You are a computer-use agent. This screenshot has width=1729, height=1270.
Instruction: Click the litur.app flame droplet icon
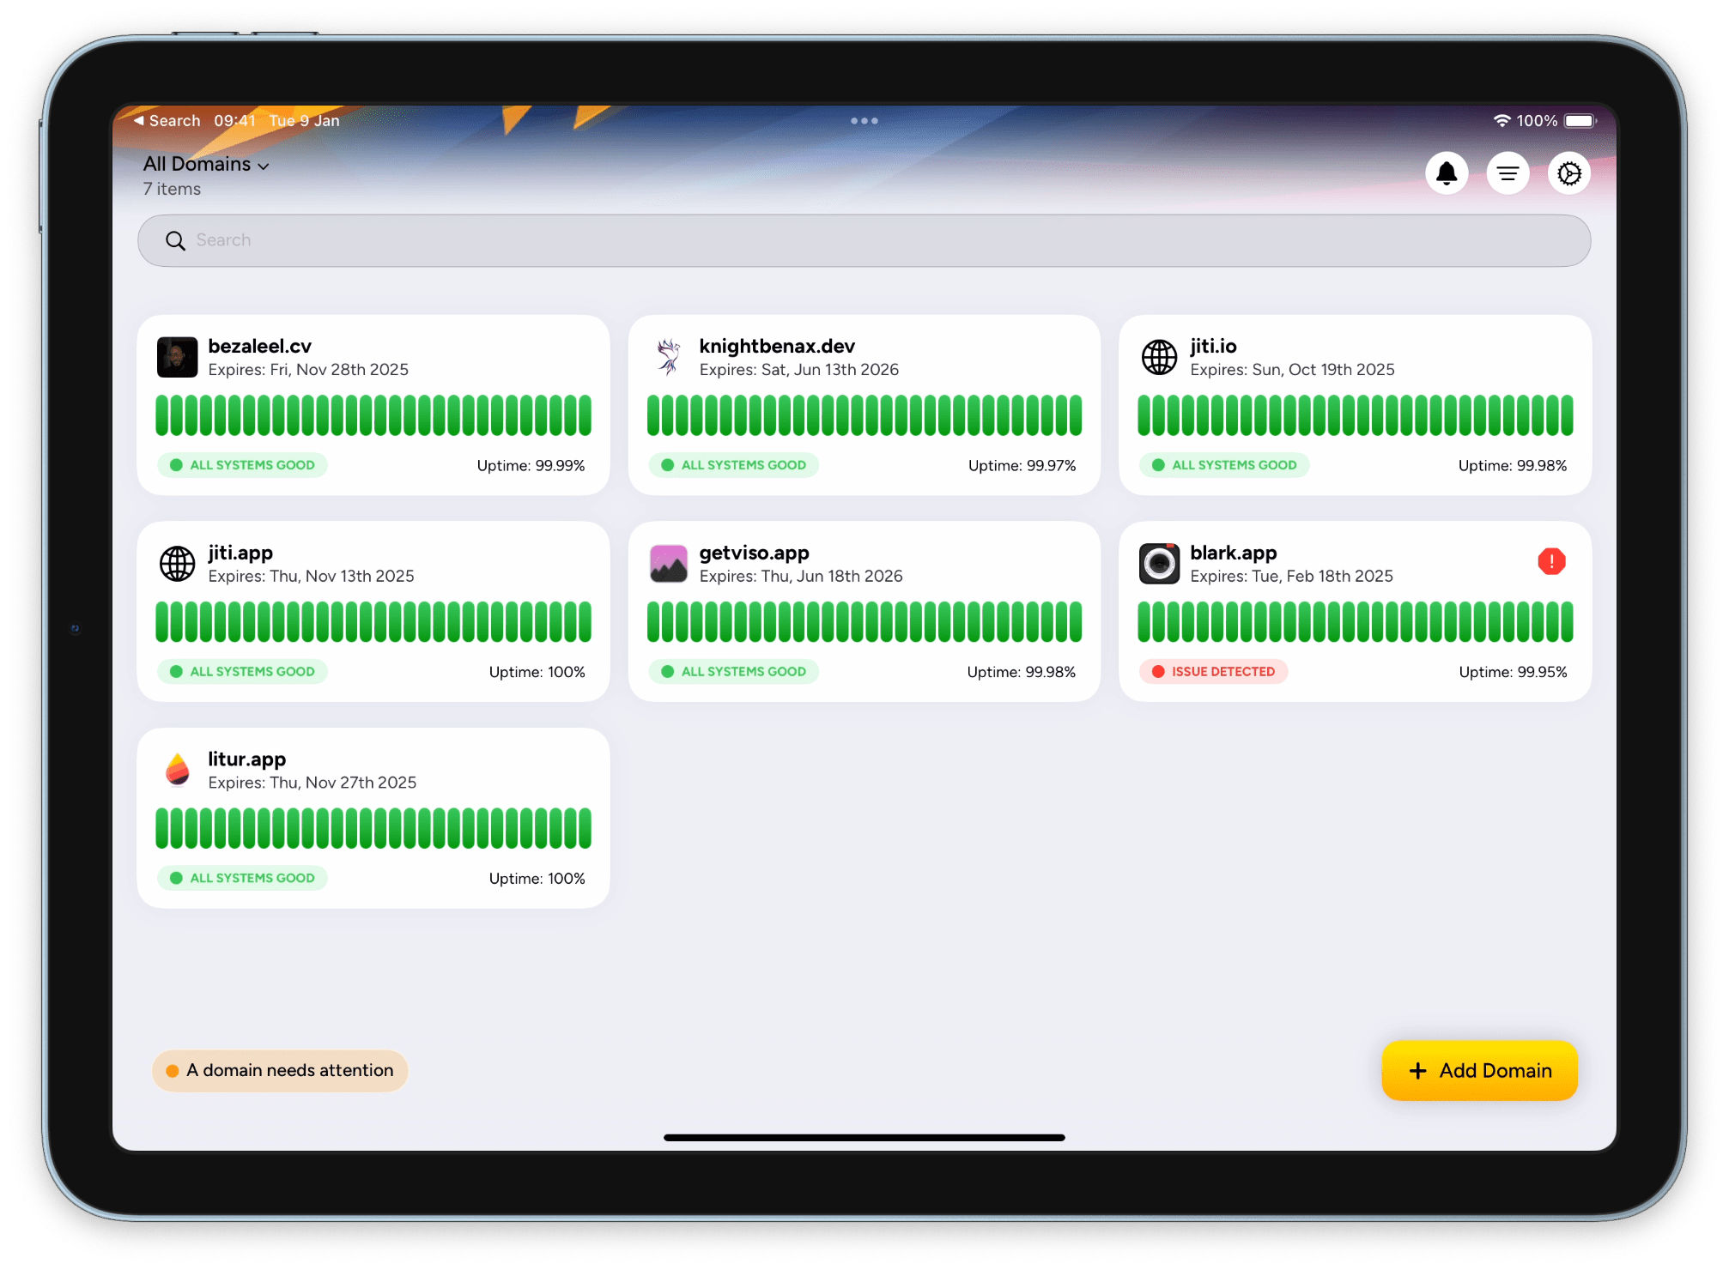pyautogui.click(x=177, y=770)
